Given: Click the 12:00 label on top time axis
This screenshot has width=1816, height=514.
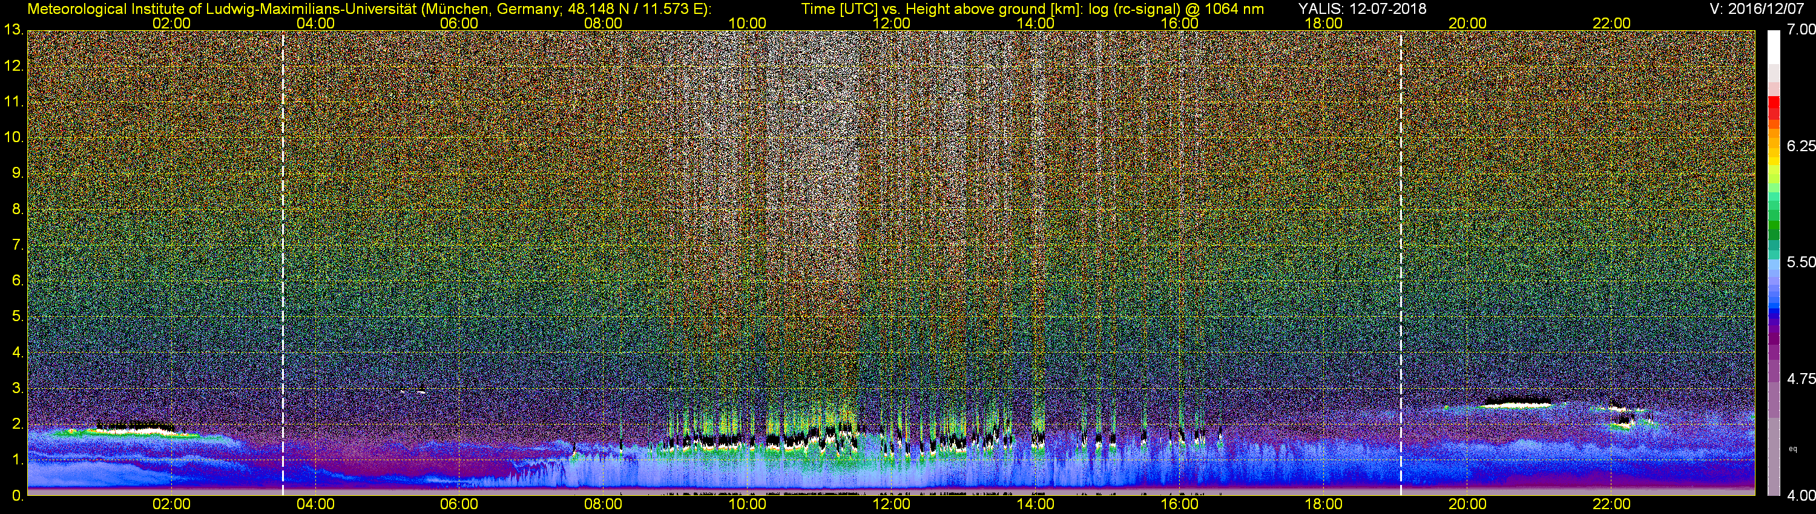Looking at the screenshot, I should (x=891, y=22).
